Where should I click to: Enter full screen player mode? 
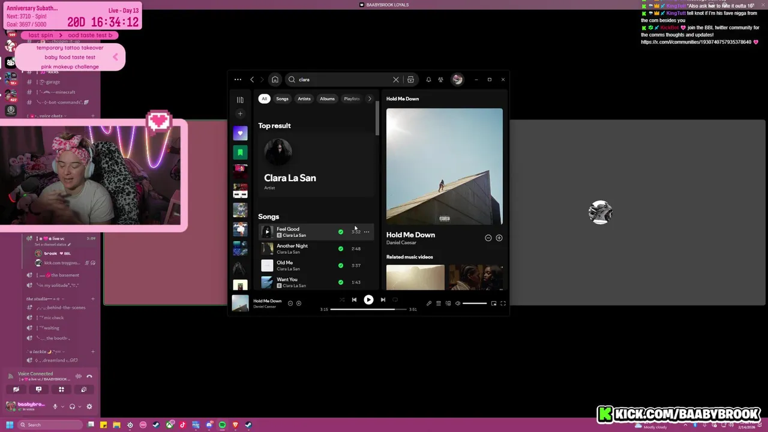[503, 304]
